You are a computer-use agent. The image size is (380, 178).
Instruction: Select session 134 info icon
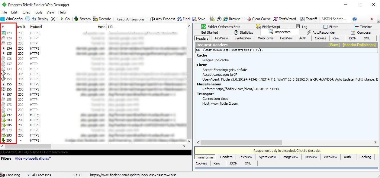point(3,48)
